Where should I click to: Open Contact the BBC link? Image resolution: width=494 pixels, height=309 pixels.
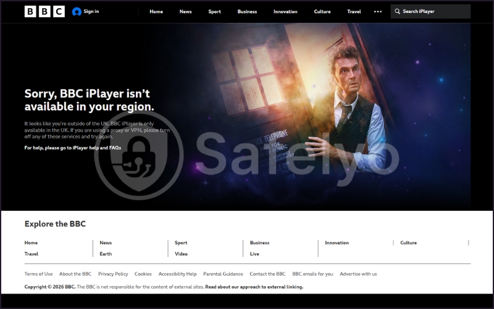point(267,274)
